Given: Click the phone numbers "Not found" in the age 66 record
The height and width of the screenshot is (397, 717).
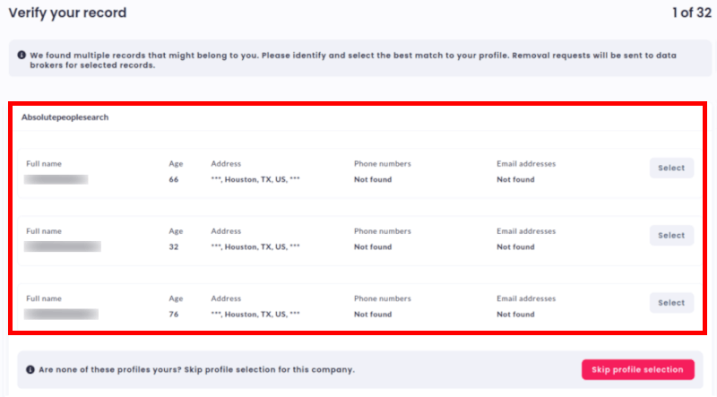Looking at the screenshot, I should click(x=373, y=180).
